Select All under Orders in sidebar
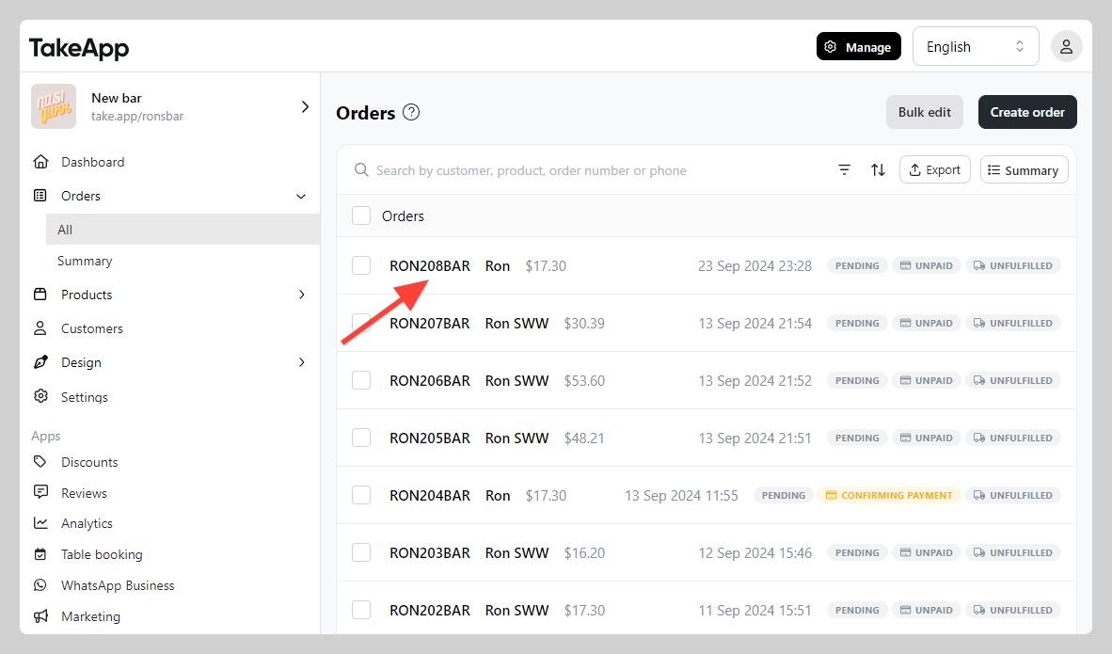Screen dimensions: 1112x654 183,229
